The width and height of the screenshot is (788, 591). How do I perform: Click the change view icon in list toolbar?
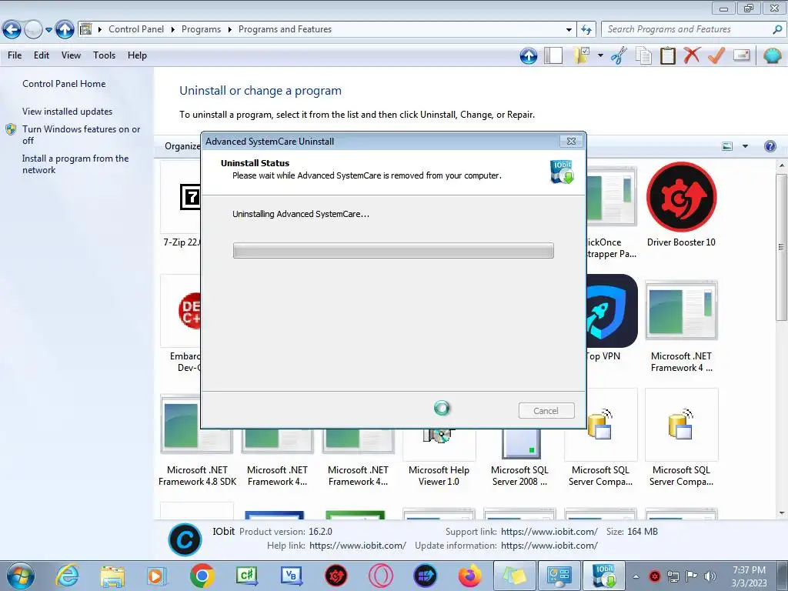(x=726, y=146)
